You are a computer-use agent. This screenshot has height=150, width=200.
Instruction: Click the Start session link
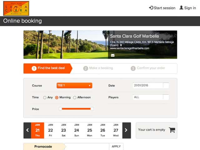[x=162, y=8]
